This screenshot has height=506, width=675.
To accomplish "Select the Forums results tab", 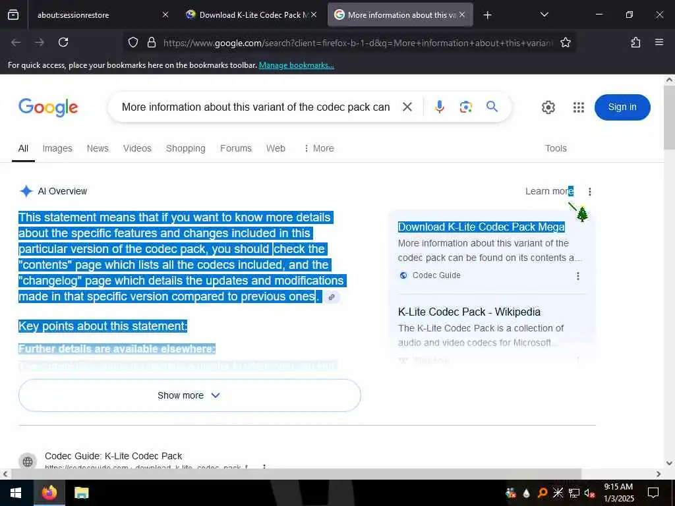I will pos(236,148).
